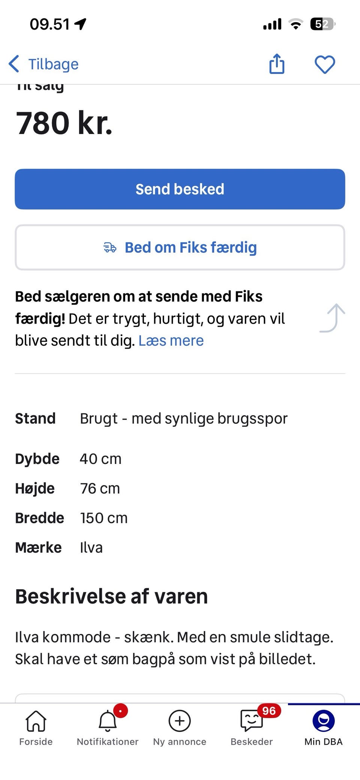
Task: Tap the Mærke Ilva row
Action: (59, 548)
